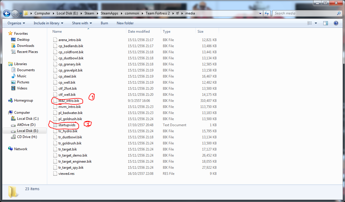Screen dimensions: 345x202
Task: Open Local Disk (E:) in sidebar
Action: (x=28, y=131)
